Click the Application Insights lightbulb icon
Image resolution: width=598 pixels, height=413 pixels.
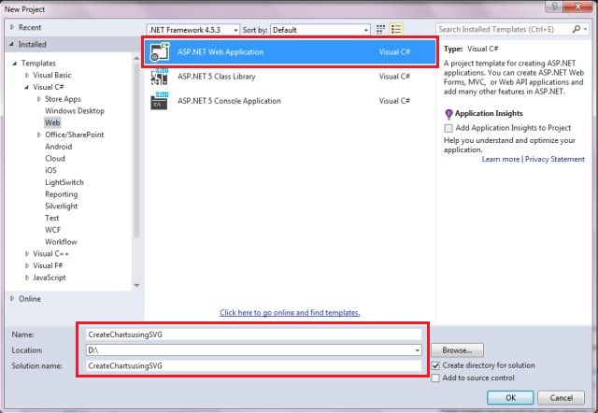pyautogui.click(x=448, y=114)
